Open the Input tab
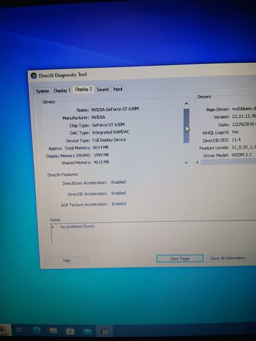Image resolution: width=256 pixels, height=341 pixels. pyautogui.click(x=118, y=89)
